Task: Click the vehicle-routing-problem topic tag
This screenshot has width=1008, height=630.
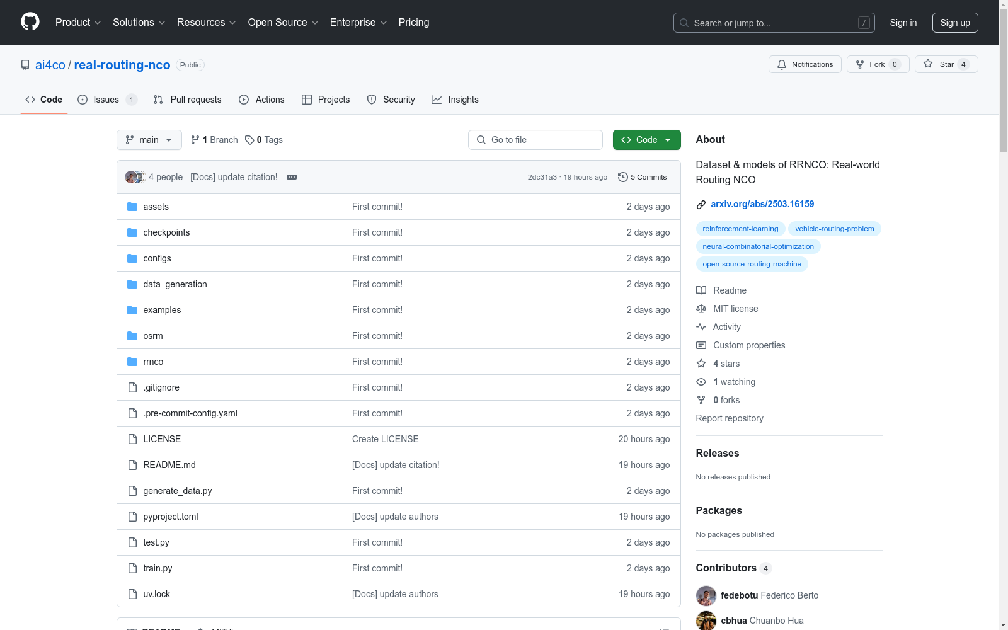Action: pos(835,229)
